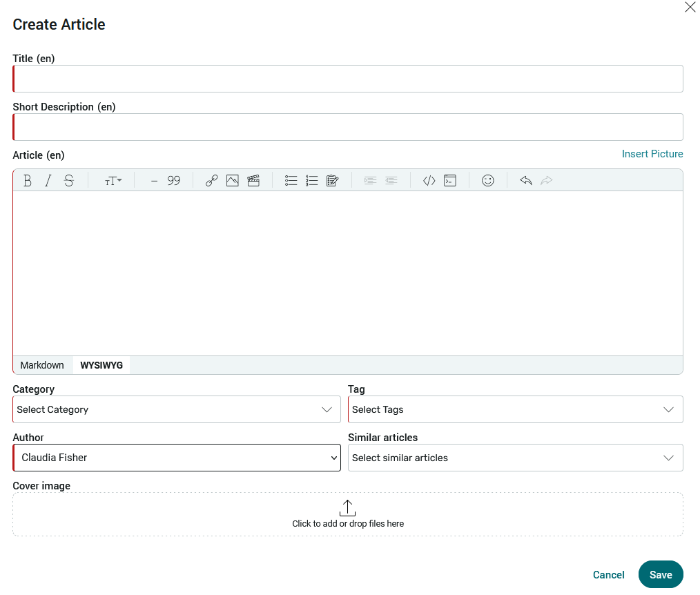This screenshot has height=595, width=700.
Task: Toggle bold formatting in the editor toolbar
Action: point(27,180)
